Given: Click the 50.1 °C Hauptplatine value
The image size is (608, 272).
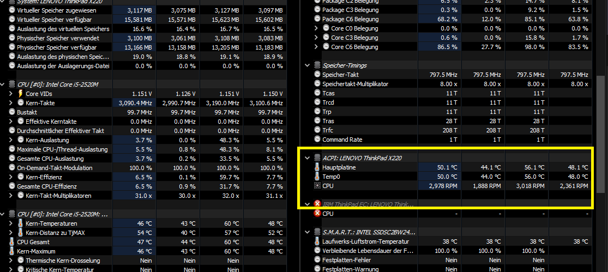Looking at the screenshot, I should coord(448,167).
